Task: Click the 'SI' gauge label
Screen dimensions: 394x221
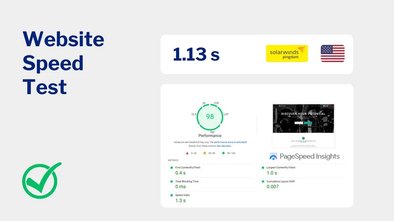Action: click(204, 103)
